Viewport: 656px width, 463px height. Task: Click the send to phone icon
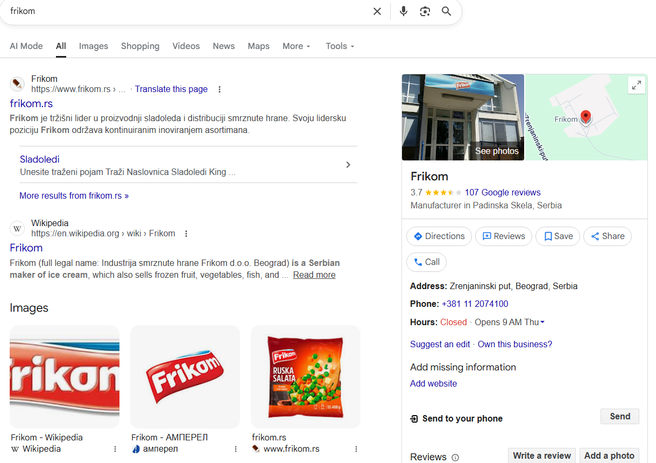point(414,419)
